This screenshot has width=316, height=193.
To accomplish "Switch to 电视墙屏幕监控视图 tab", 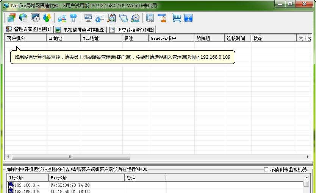I will 80,30.
